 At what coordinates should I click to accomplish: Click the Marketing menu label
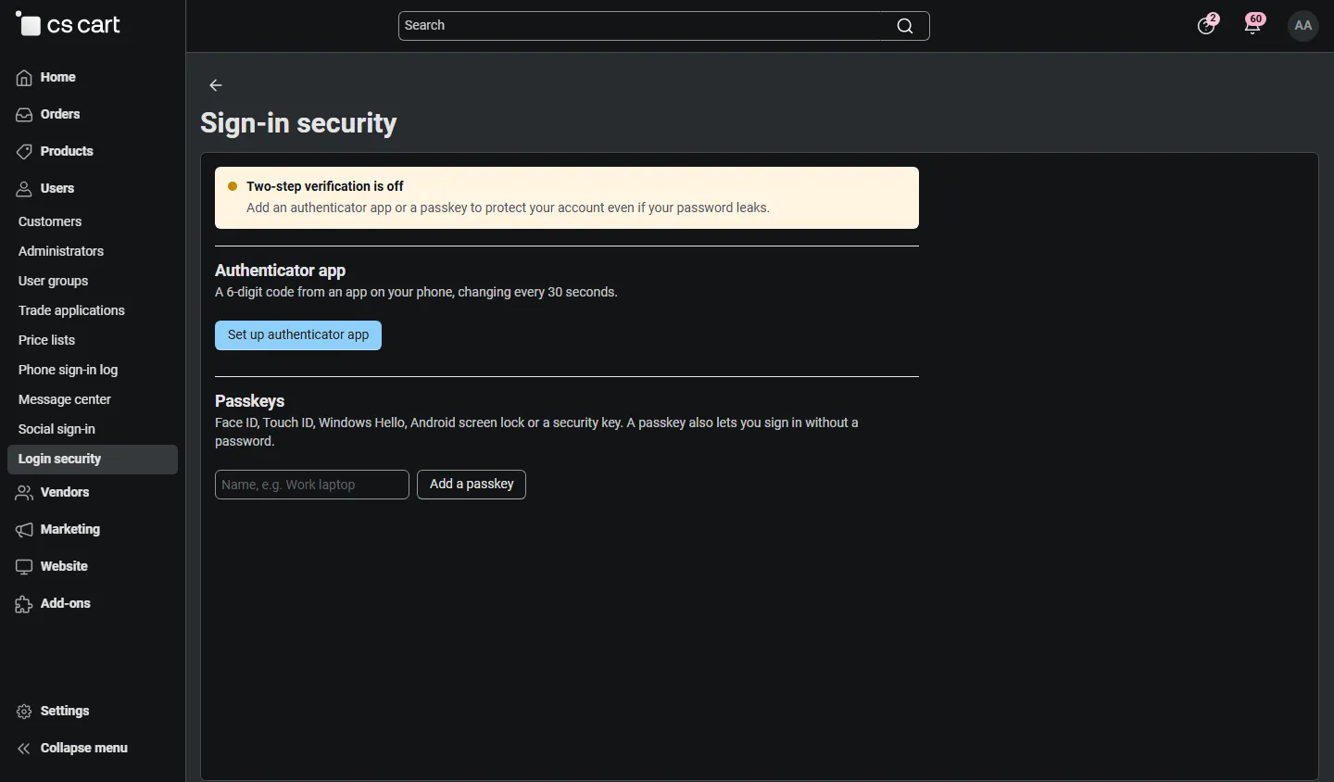click(70, 530)
